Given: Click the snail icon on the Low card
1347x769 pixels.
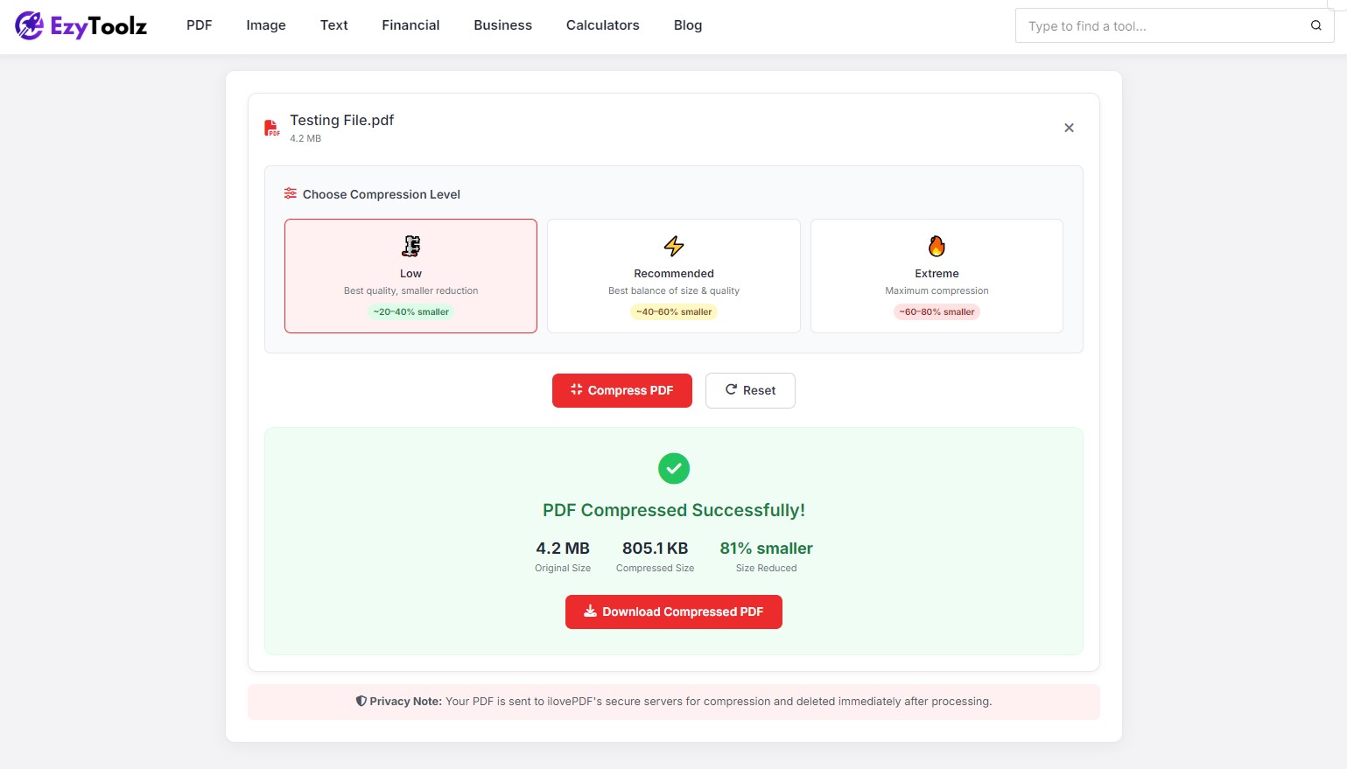Looking at the screenshot, I should (x=410, y=246).
